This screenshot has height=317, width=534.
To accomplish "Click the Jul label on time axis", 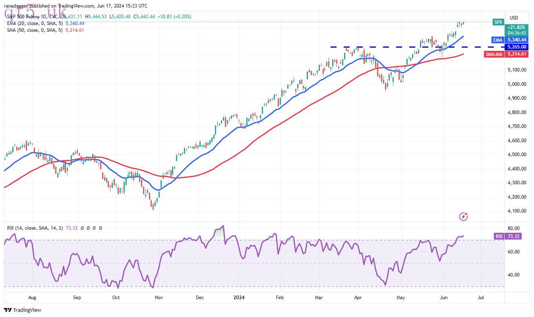I will click(x=481, y=297).
